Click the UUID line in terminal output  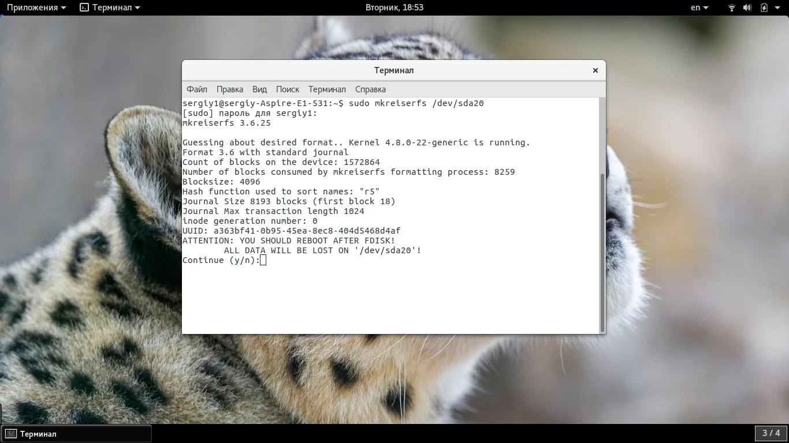coord(292,231)
